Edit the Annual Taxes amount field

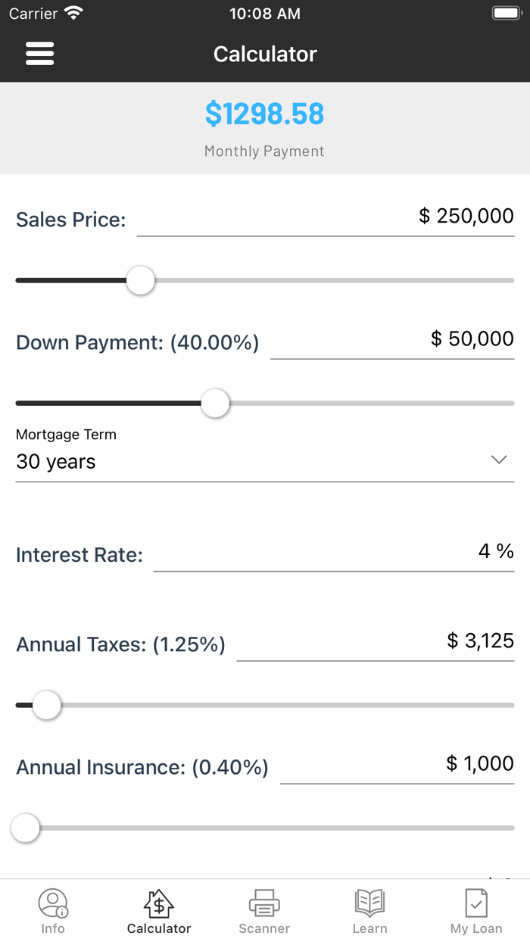(376, 642)
